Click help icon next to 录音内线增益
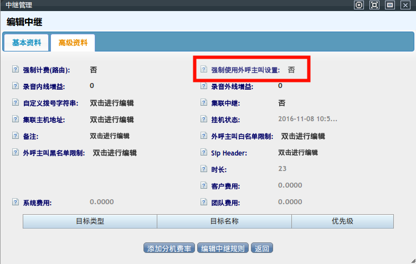The height and width of the screenshot is (264, 416). coord(15,86)
